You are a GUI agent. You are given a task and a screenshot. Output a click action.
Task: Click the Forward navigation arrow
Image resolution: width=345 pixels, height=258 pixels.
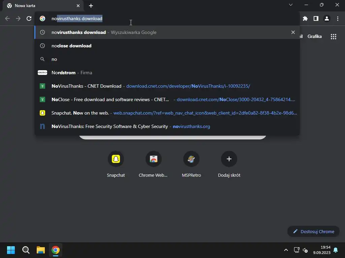[x=18, y=19]
